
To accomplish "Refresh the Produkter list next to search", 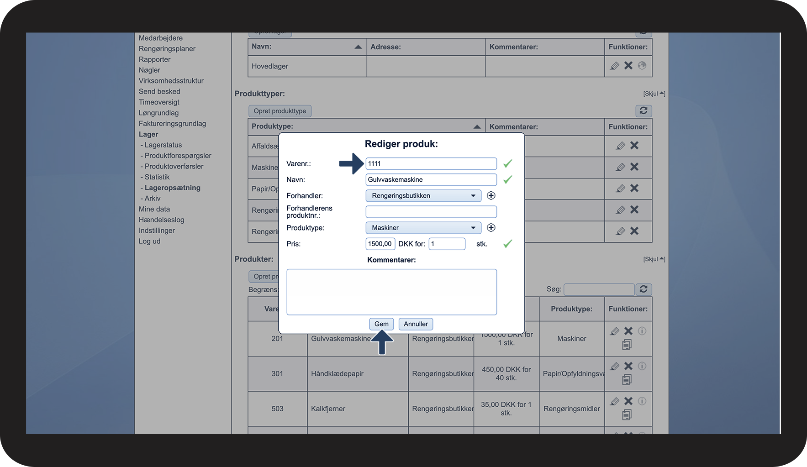I will (x=643, y=289).
